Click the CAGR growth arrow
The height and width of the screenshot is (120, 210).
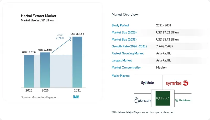coord(61,45)
